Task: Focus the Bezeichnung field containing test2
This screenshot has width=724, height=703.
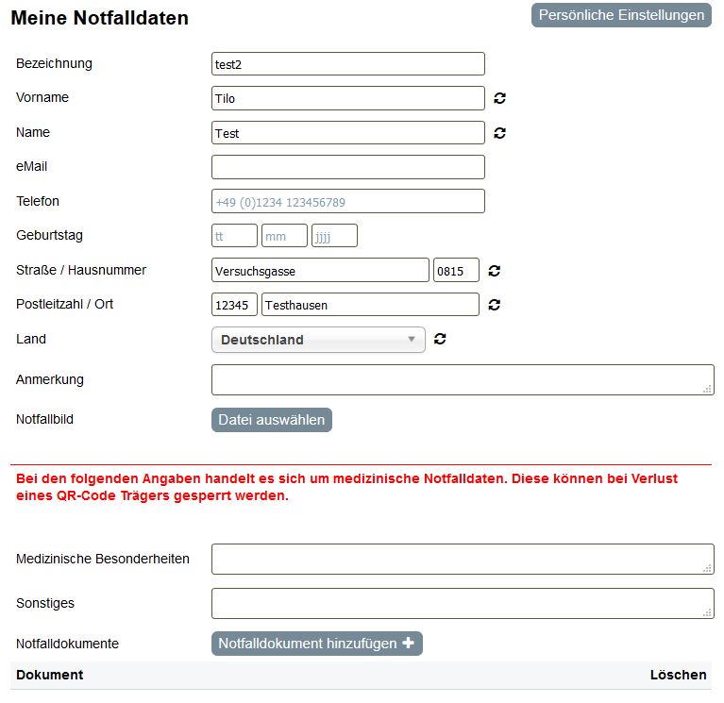Action: click(x=348, y=64)
